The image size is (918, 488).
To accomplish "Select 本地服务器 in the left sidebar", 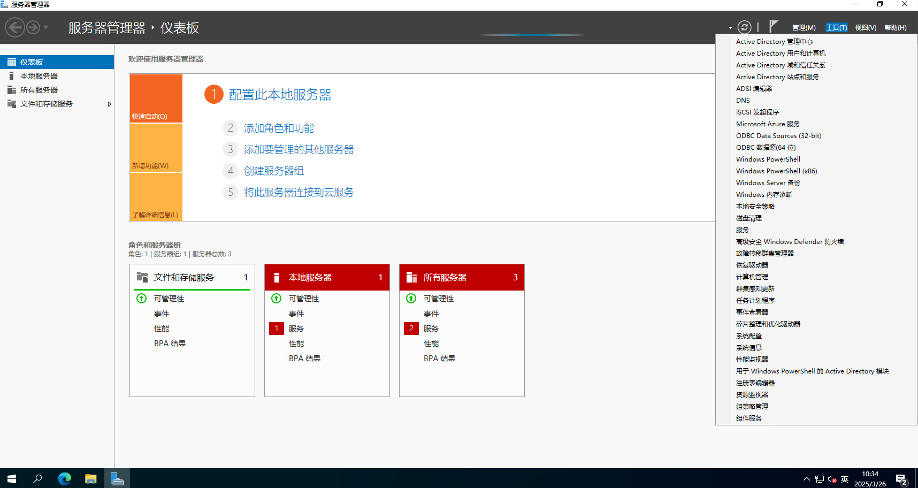I will pyautogui.click(x=57, y=76).
